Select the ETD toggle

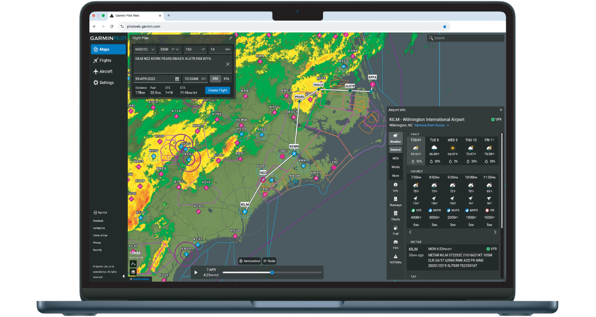click(215, 79)
